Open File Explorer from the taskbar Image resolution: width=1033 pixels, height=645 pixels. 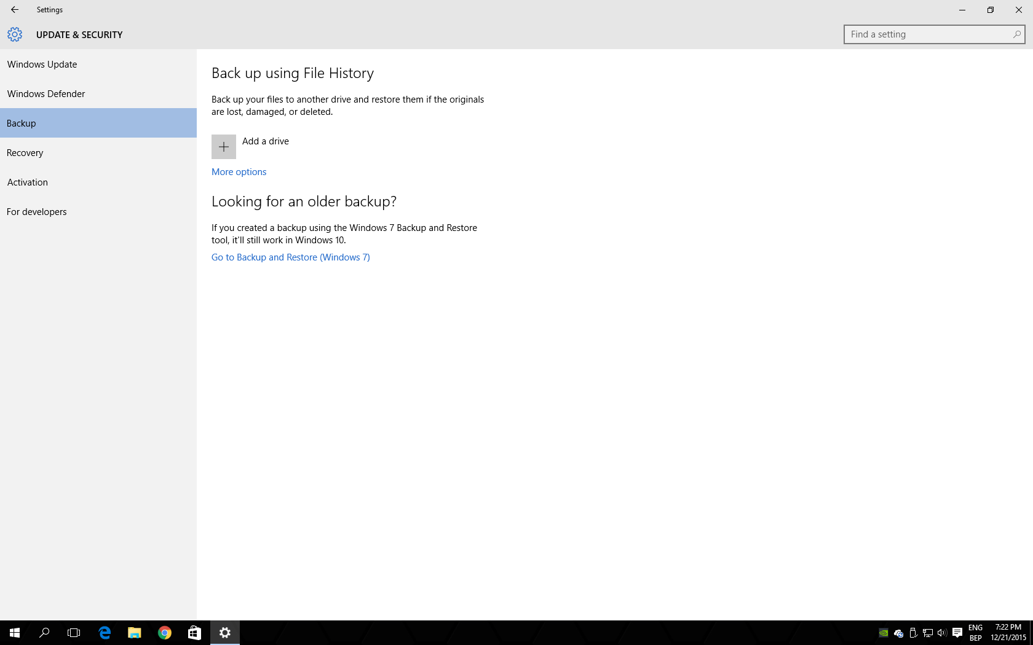tap(134, 633)
